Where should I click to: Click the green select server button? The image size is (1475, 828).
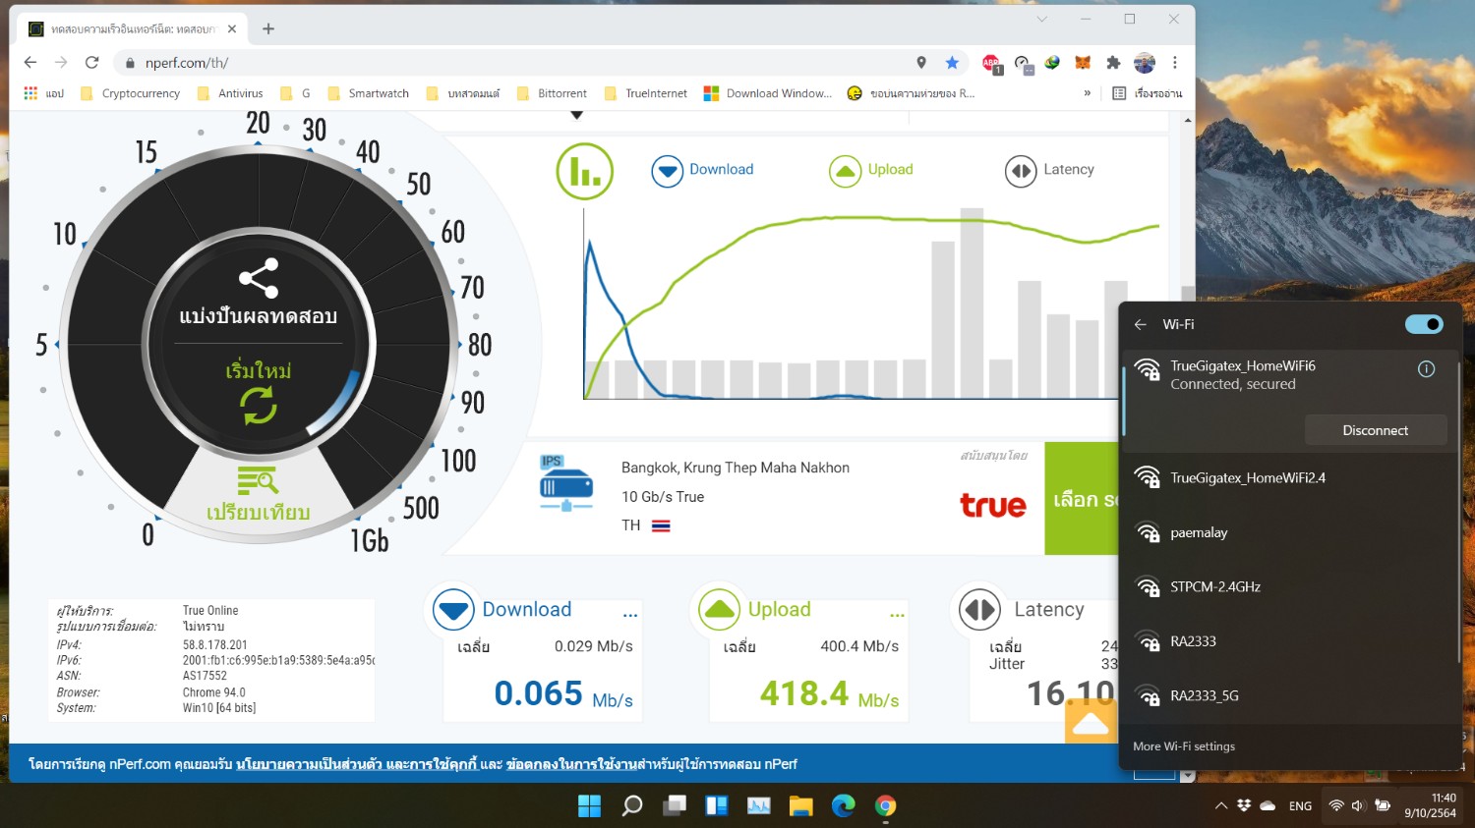[x=1082, y=499]
